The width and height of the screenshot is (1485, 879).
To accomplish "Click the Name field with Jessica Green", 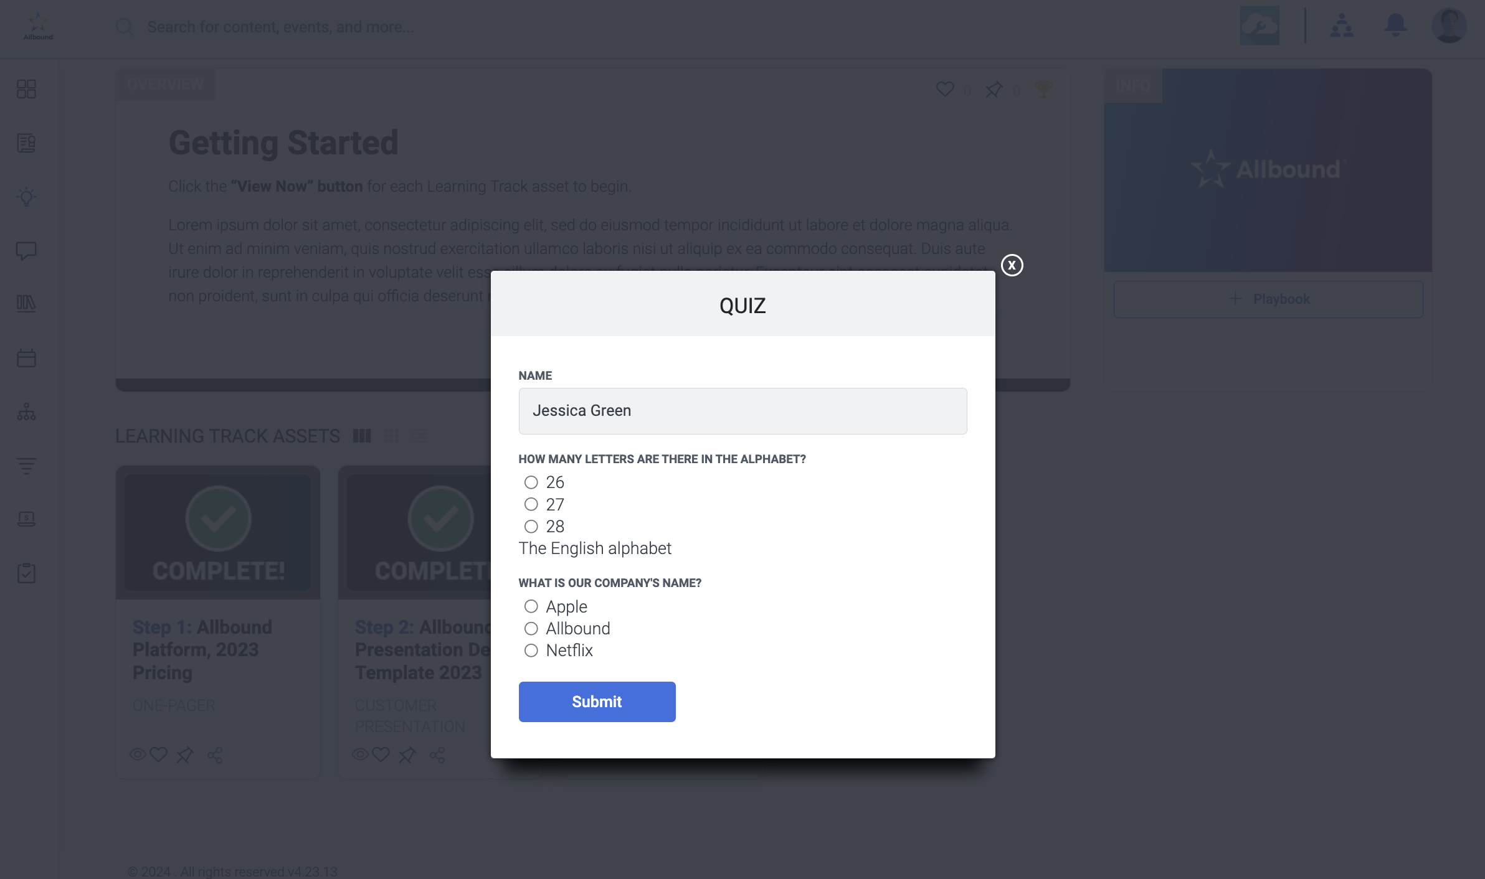I will click(742, 411).
